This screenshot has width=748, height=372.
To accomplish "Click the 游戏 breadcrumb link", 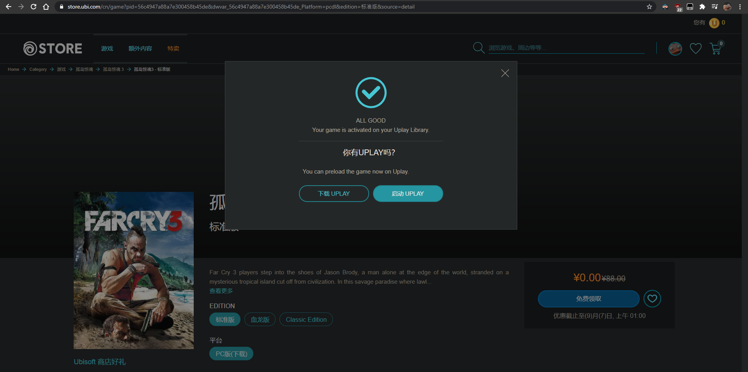I will pos(61,69).
